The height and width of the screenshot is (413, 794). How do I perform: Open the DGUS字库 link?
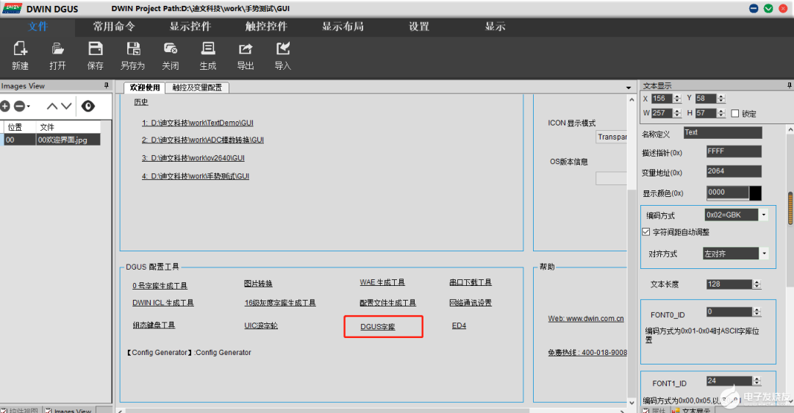tap(378, 327)
